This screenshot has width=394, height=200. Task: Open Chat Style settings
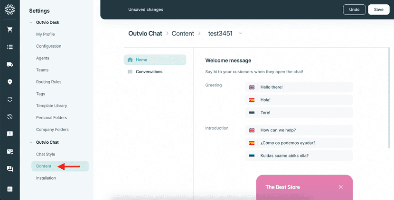click(x=46, y=154)
